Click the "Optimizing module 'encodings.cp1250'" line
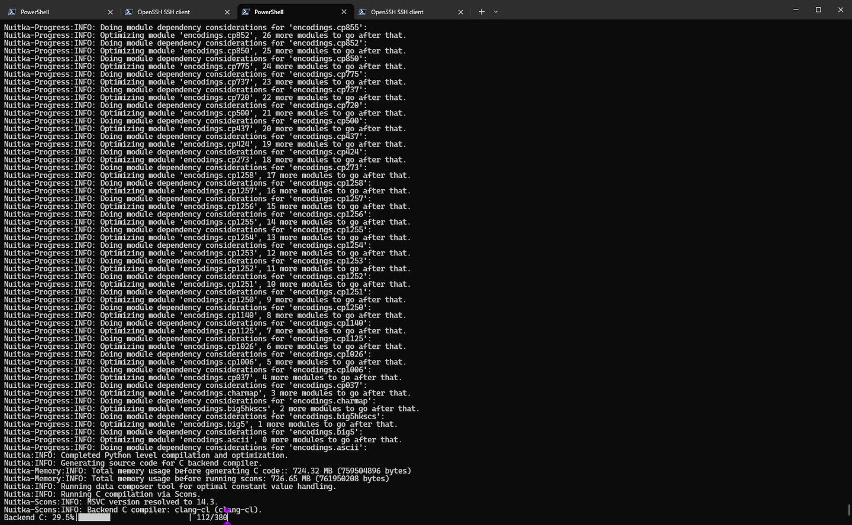The height and width of the screenshot is (525, 852). 205,300
